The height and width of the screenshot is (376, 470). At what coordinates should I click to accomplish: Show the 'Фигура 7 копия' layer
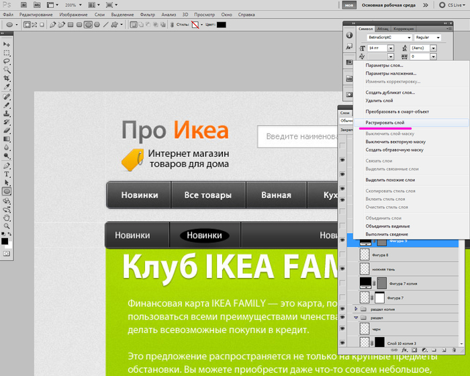pos(342,283)
